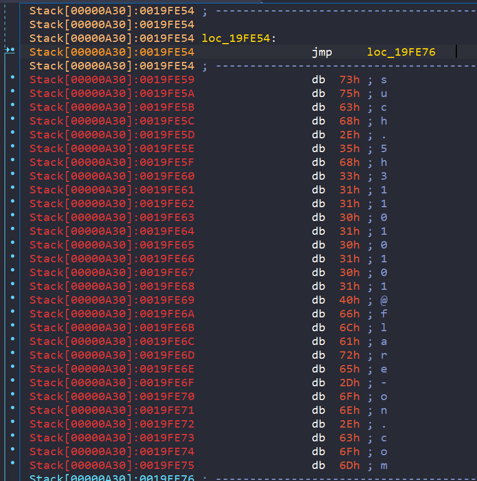Toggle breakpoint dot at address 0019FE5D
The height and width of the screenshot is (481, 477).
click(13, 132)
